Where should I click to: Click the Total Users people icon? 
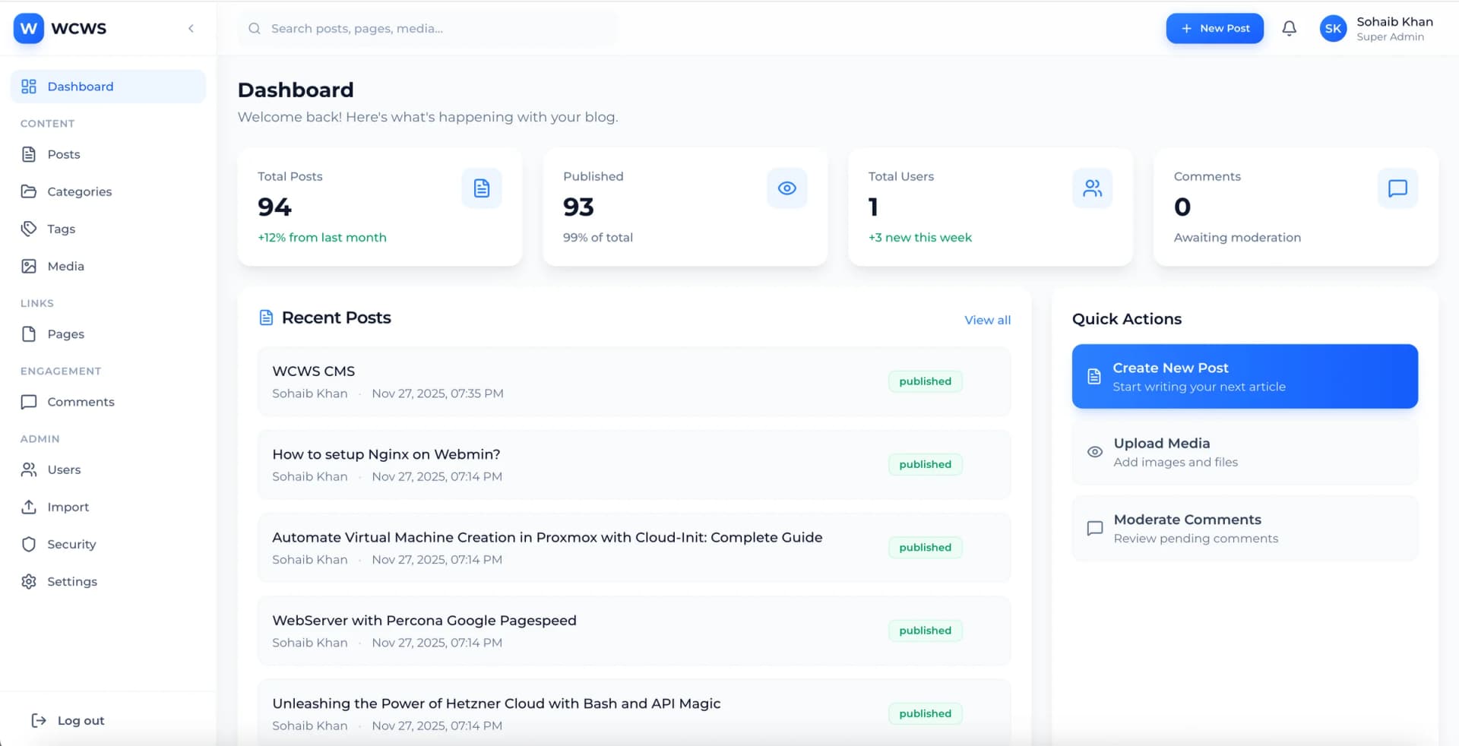coord(1092,188)
